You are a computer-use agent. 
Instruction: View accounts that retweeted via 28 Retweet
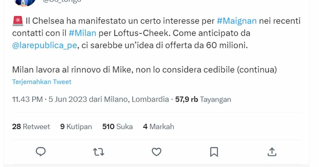tap(31, 126)
